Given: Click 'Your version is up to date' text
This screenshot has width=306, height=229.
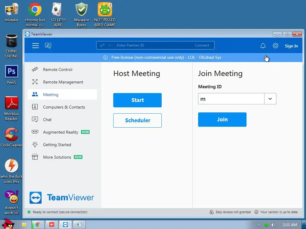Looking at the screenshot, I should pos(279,212).
